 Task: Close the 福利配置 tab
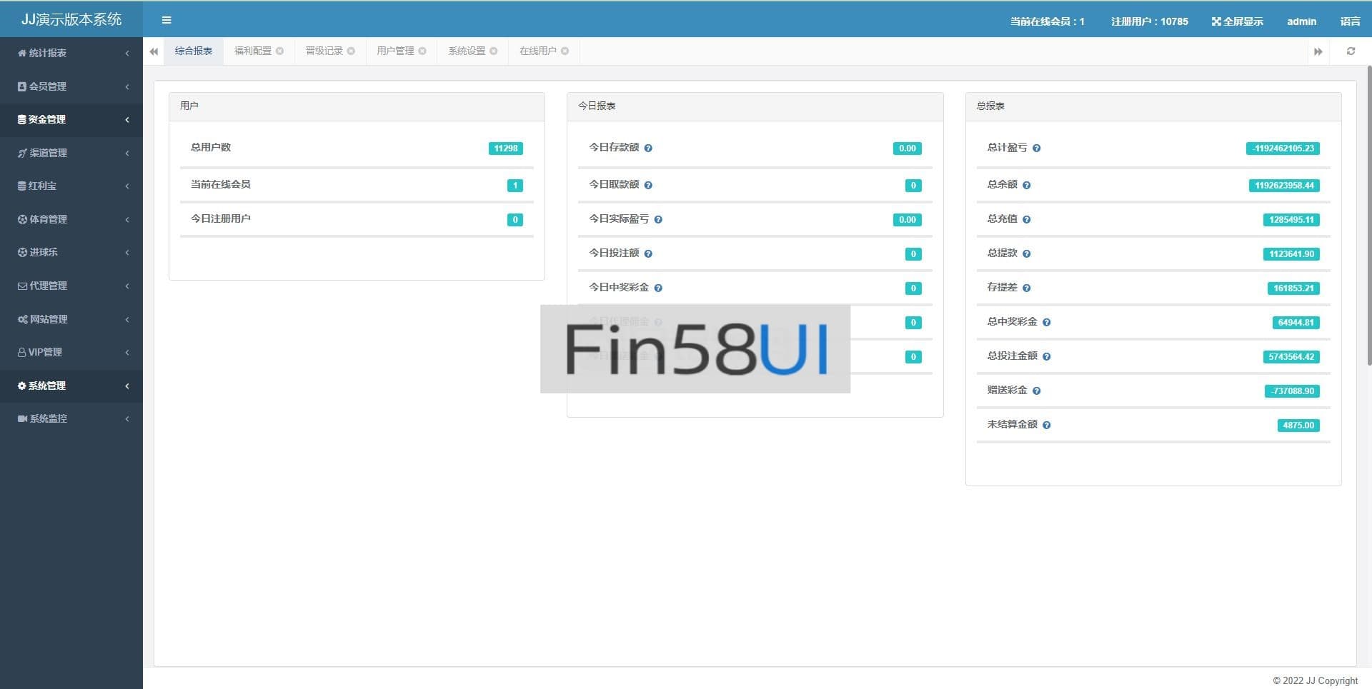[279, 51]
